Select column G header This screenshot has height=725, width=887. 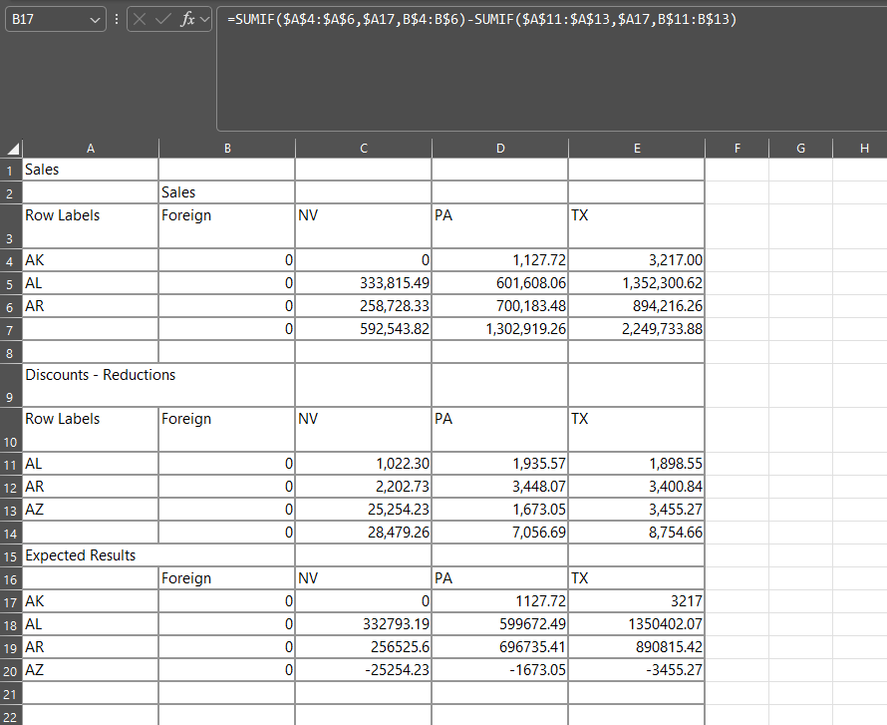pos(801,149)
